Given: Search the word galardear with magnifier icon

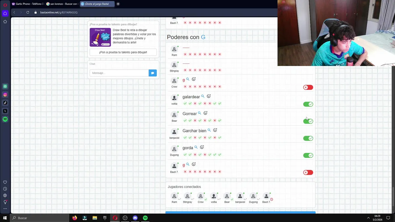Looking at the screenshot, I should coord(203,96).
